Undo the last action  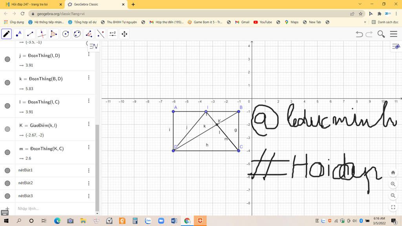359,34
